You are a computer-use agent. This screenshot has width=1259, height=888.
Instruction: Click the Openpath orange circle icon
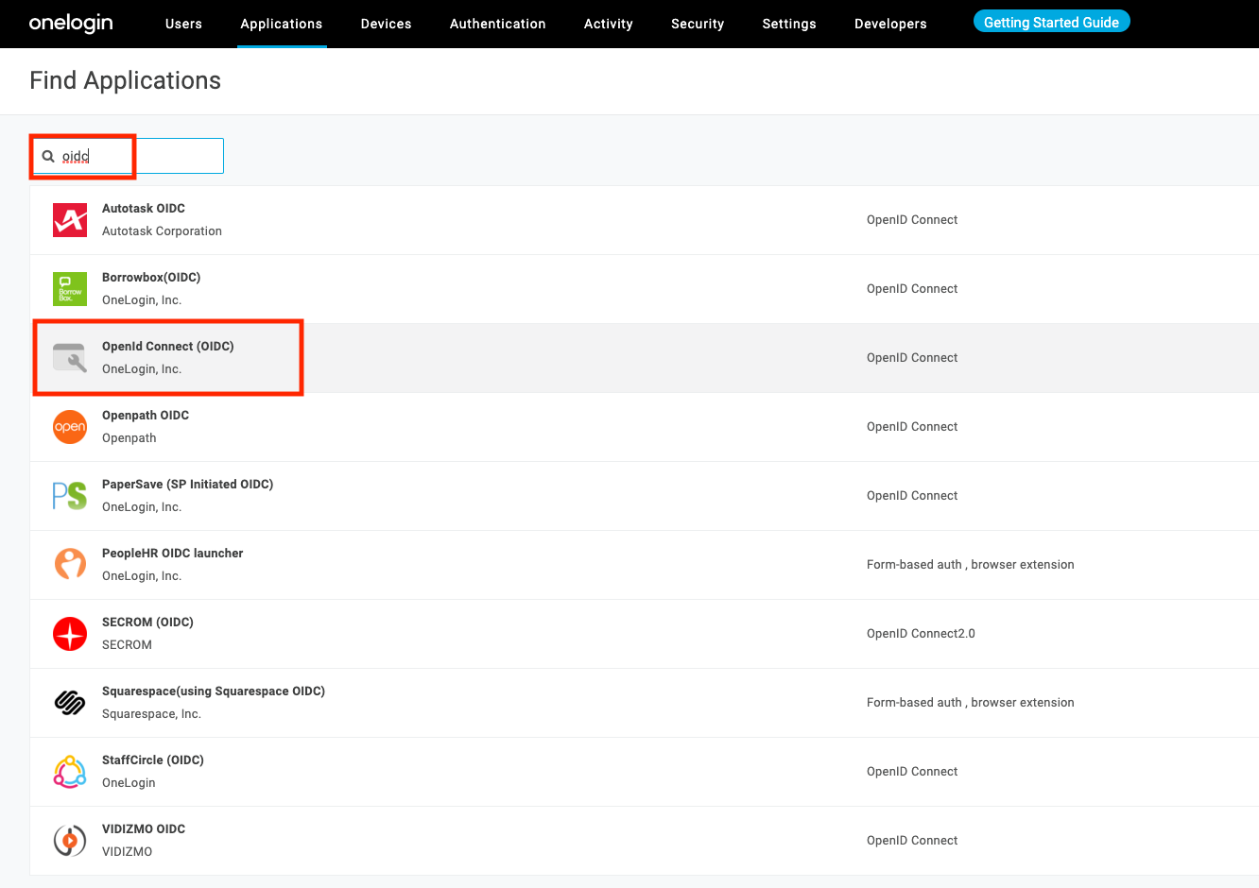(70, 427)
